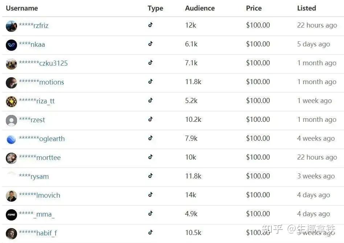Click the nkaa profile avatar

pos(11,45)
